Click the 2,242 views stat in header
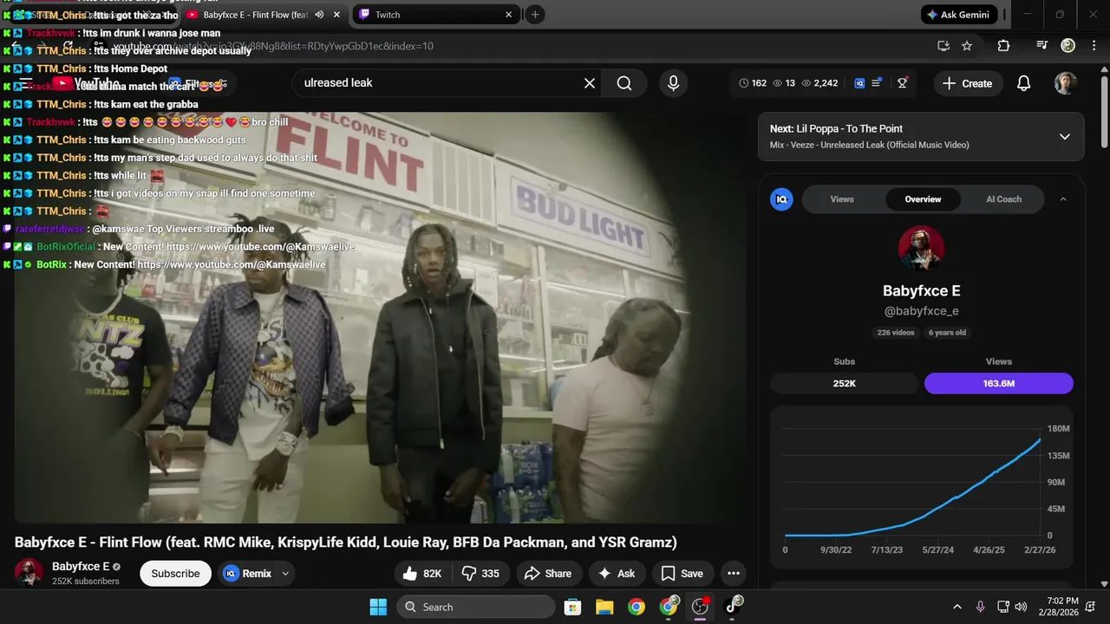The width and height of the screenshot is (1110, 624). click(819, 83)
